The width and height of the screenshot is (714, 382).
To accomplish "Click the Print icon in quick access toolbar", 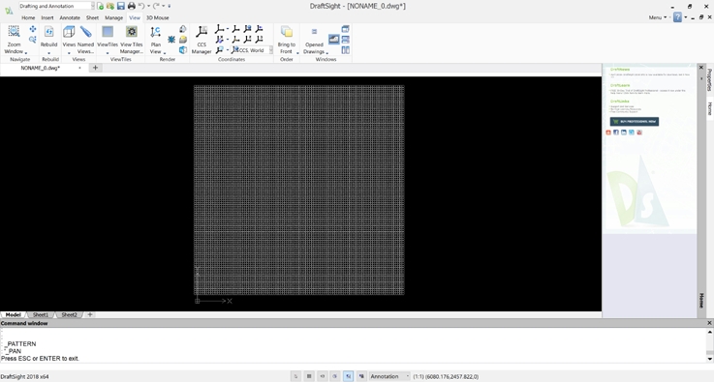I will [x=132, y=6].
